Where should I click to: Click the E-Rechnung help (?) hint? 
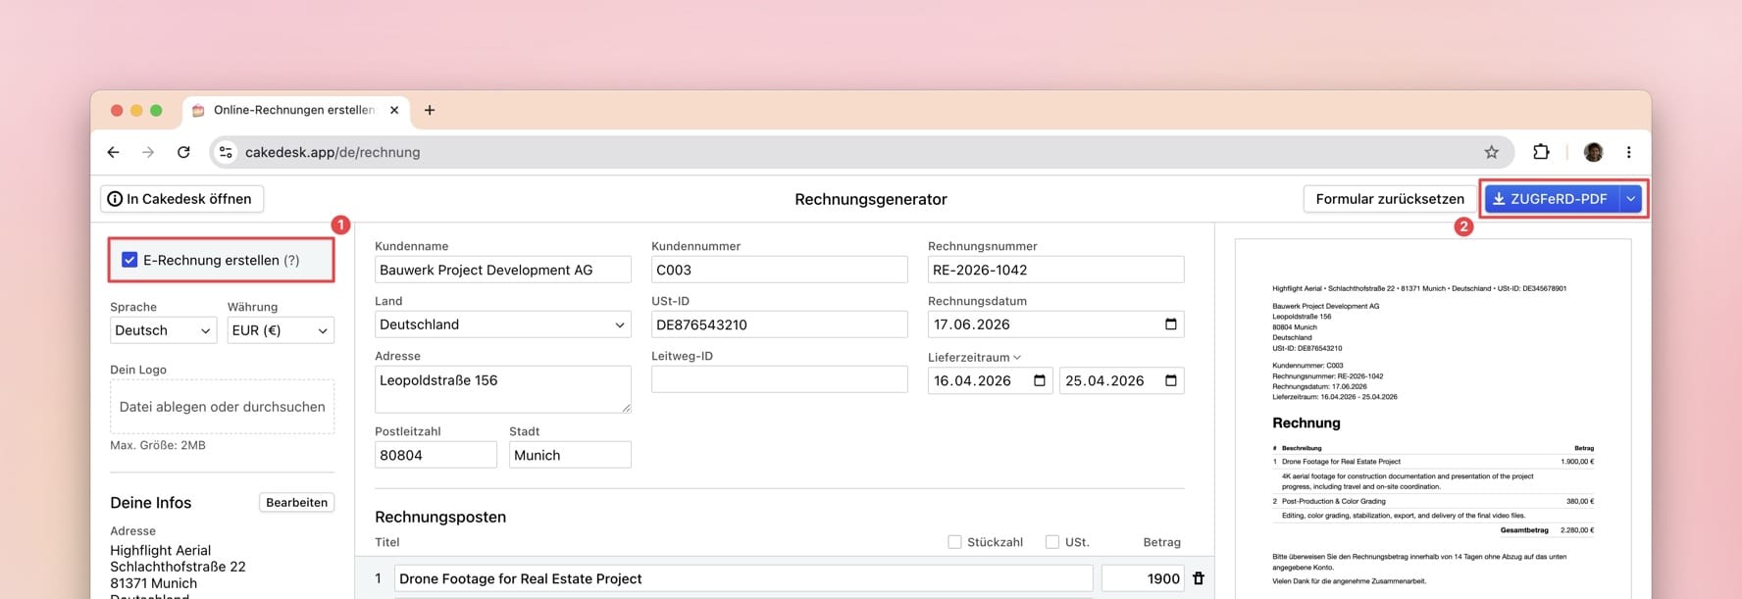[x=291, y=260]
